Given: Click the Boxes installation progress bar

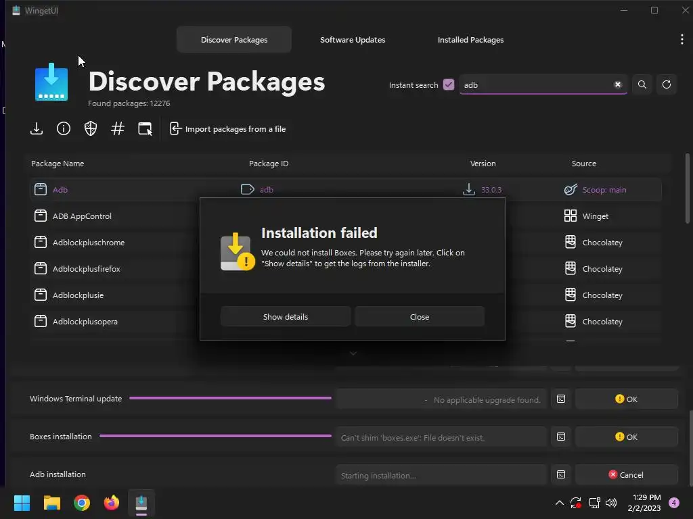Looking at the screenshot, I should click(x=216, y=436).
